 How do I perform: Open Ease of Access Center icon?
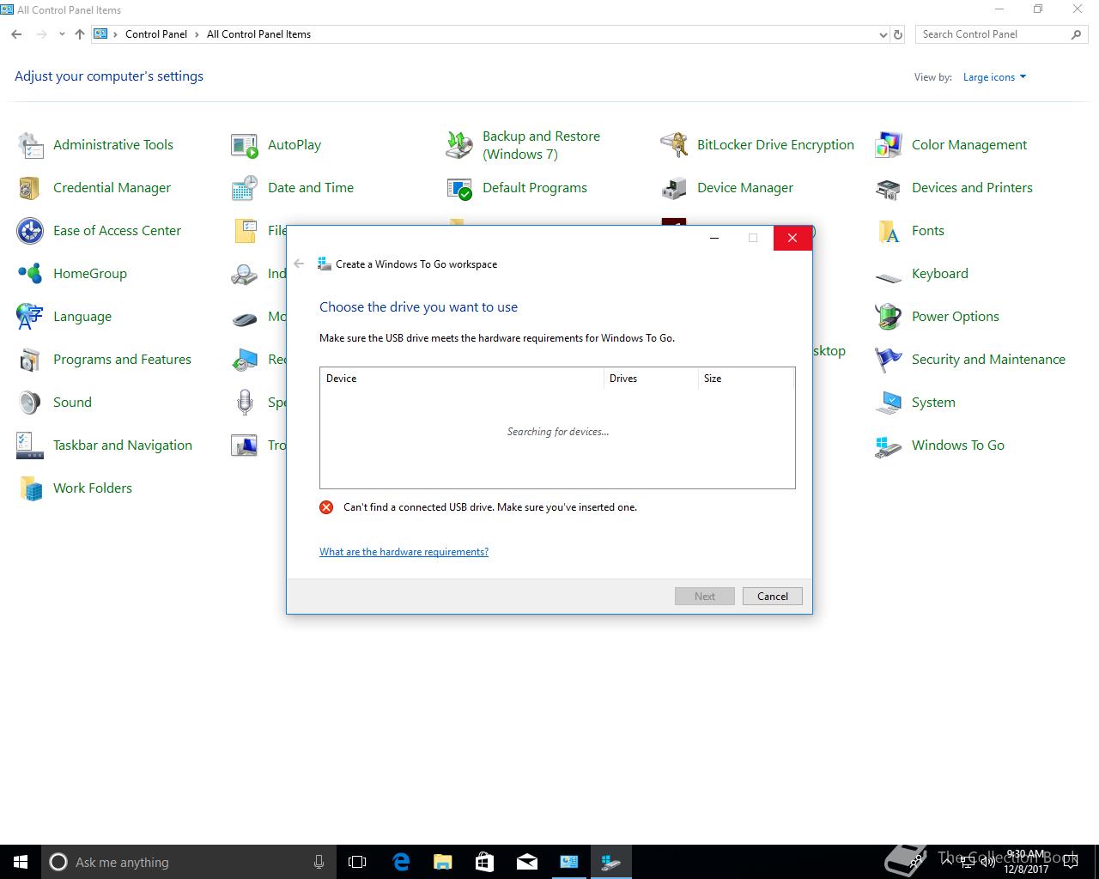pyautogui.click(x=30, y=231)
